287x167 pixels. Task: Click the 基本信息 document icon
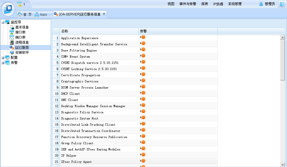click(12, 27)
